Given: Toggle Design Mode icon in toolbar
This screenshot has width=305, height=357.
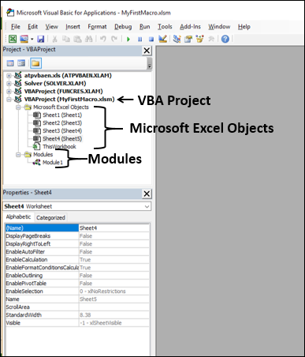Looking at the screenshot, I should (x=163, y=39).
